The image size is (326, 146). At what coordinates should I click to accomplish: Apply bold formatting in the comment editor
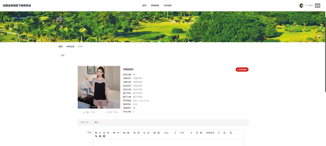click(96, 133)
